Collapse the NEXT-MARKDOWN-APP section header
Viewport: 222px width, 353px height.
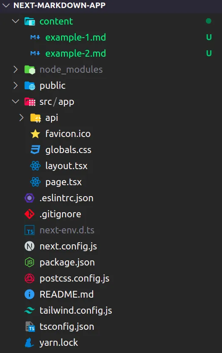[6, 5]
